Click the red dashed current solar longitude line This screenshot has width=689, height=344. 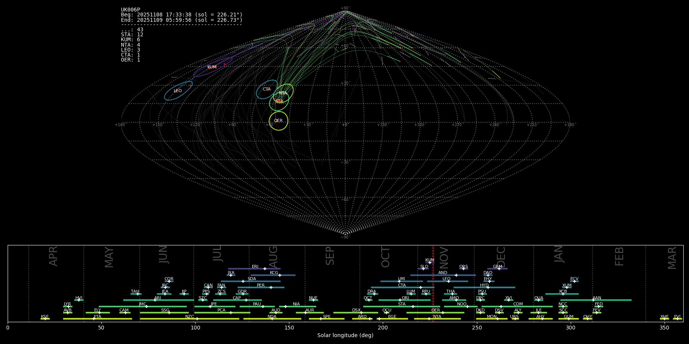click(433, 283)
